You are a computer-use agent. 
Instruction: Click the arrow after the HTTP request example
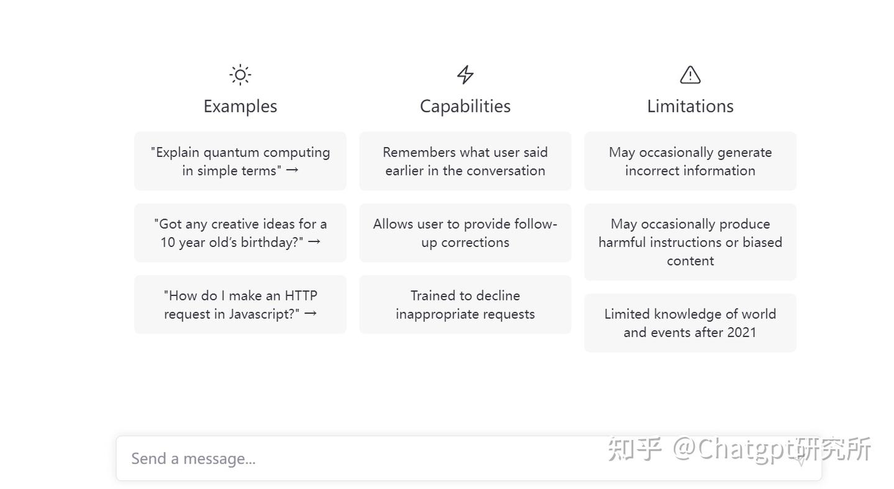310,313
